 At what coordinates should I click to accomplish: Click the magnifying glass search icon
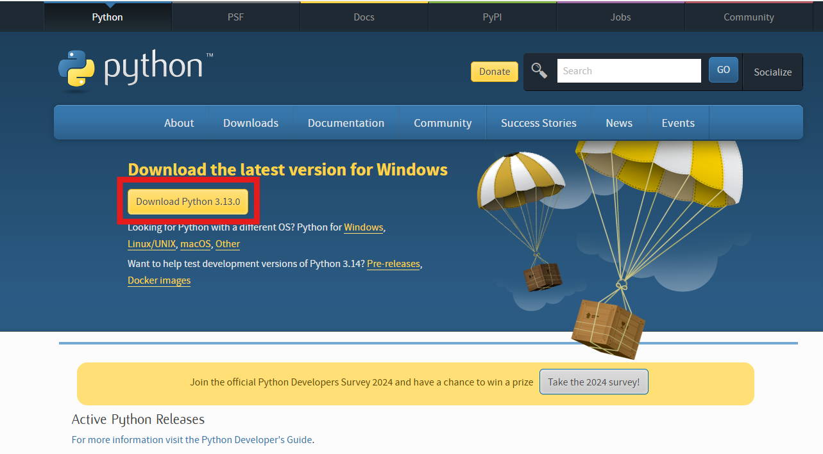click(x=539, y=71)
